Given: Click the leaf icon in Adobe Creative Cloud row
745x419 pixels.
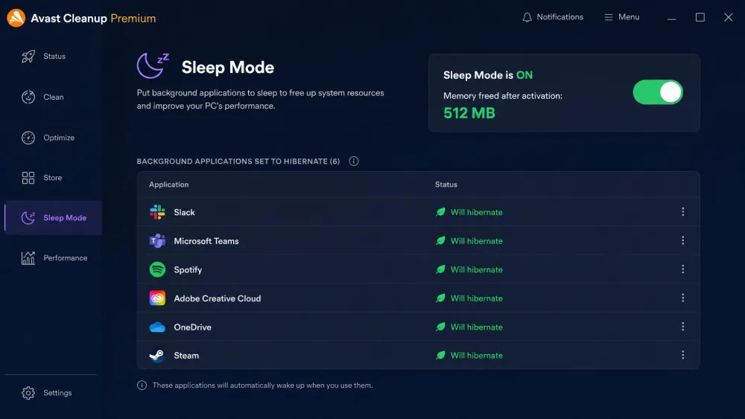Looking at the screenshot, I should coord(440,298).
